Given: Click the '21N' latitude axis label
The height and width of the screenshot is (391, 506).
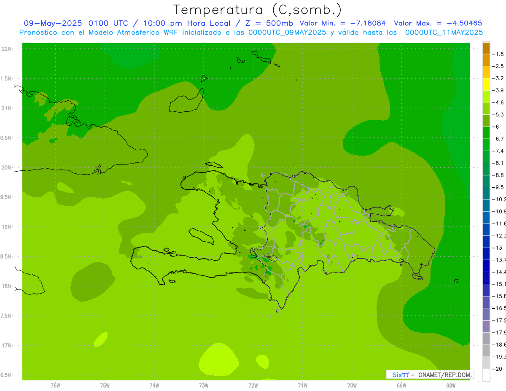Looking at the screenshot, I should (6, 108).
